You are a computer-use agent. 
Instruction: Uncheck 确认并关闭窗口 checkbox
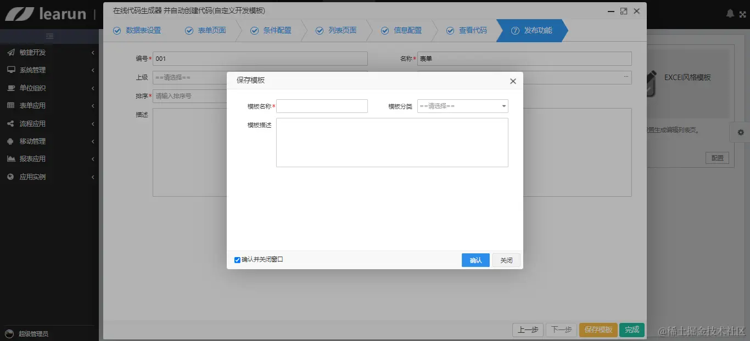(237, 259)
